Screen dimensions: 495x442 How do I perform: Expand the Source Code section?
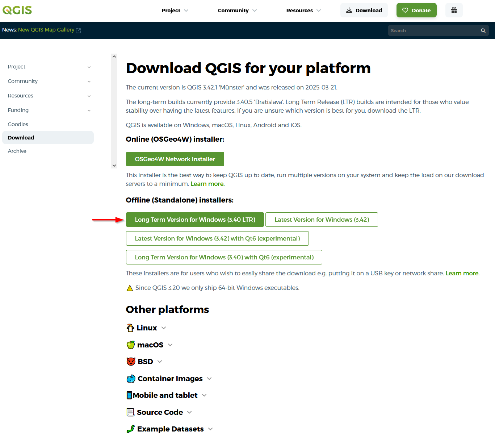189,412
